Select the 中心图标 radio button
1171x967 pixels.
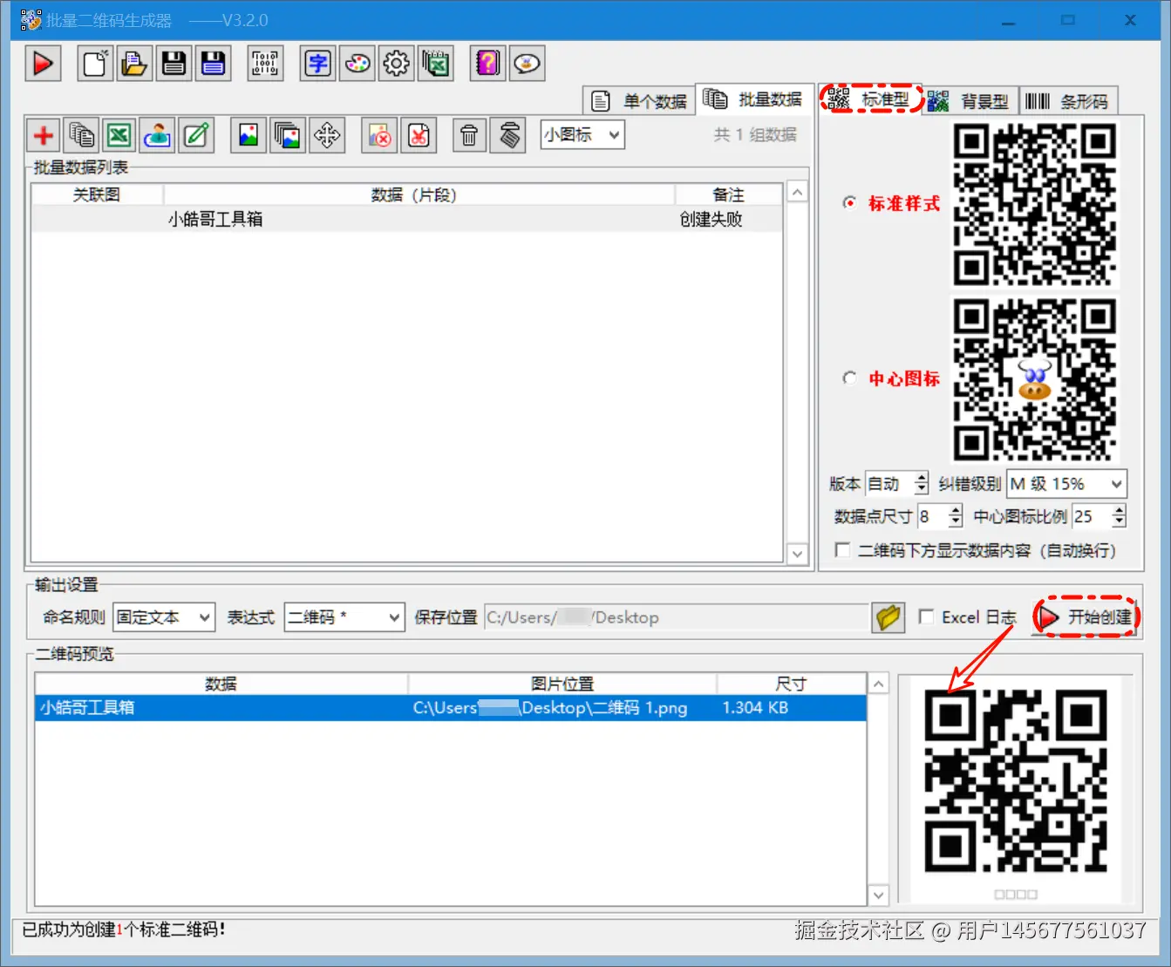tap(849, 378)
